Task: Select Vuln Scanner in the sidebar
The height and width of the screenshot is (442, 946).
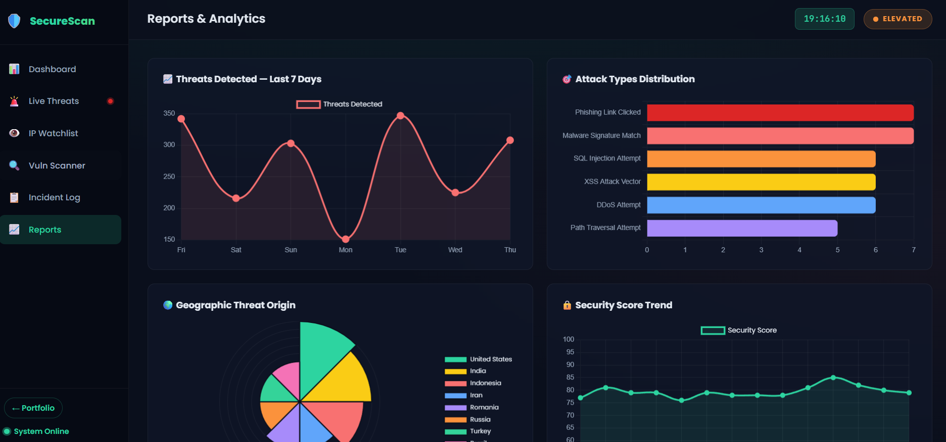Action: (x=61, y=165)
